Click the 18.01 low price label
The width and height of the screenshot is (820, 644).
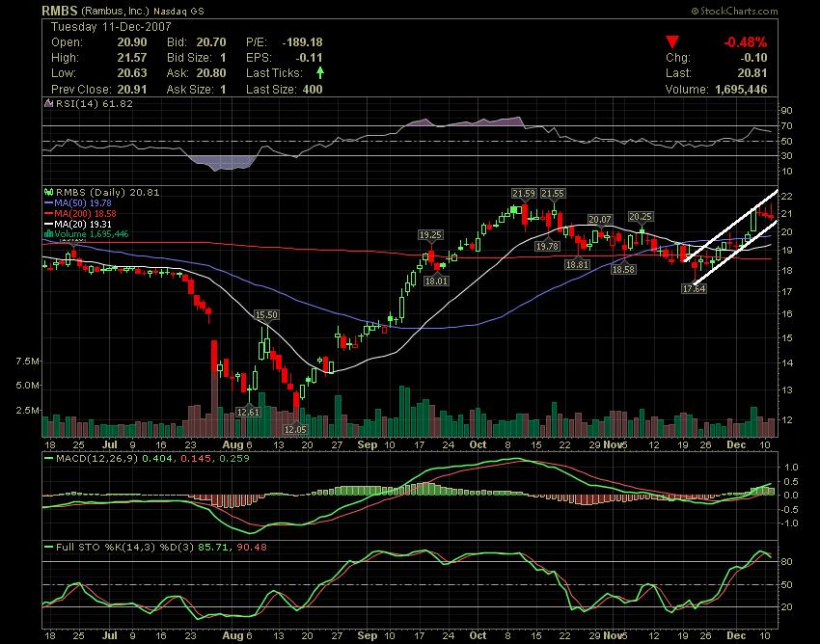pyautogui.click(x=436, y=282)
